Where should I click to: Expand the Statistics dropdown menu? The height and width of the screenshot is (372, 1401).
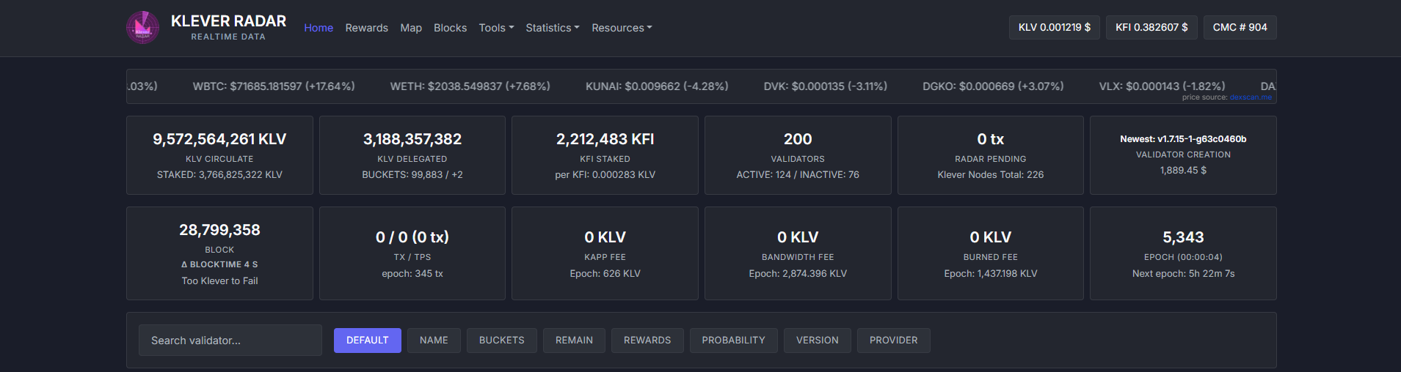553,28
